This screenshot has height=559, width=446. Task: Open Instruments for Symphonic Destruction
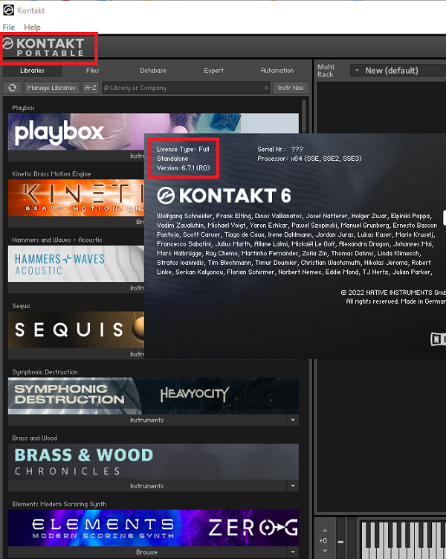coord(147,420)
